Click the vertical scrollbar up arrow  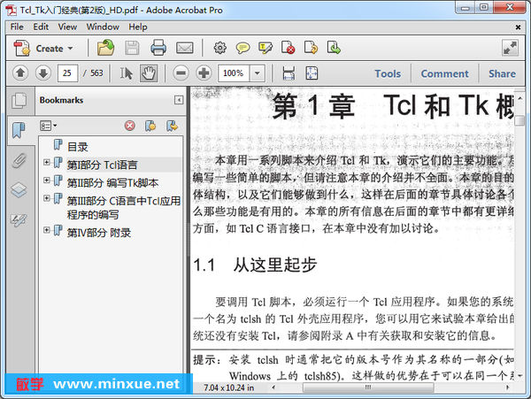tap(519, 99)
